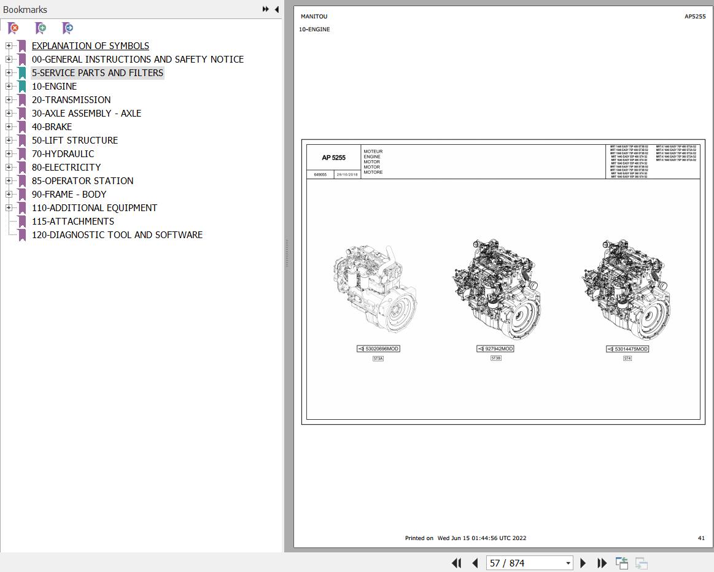714x572 pixels.
Task: Expand the 10-ENGINE bookmark node
Action: 9,86
